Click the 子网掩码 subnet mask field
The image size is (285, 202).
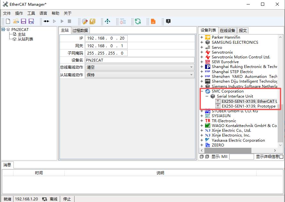tap(106, 53)
